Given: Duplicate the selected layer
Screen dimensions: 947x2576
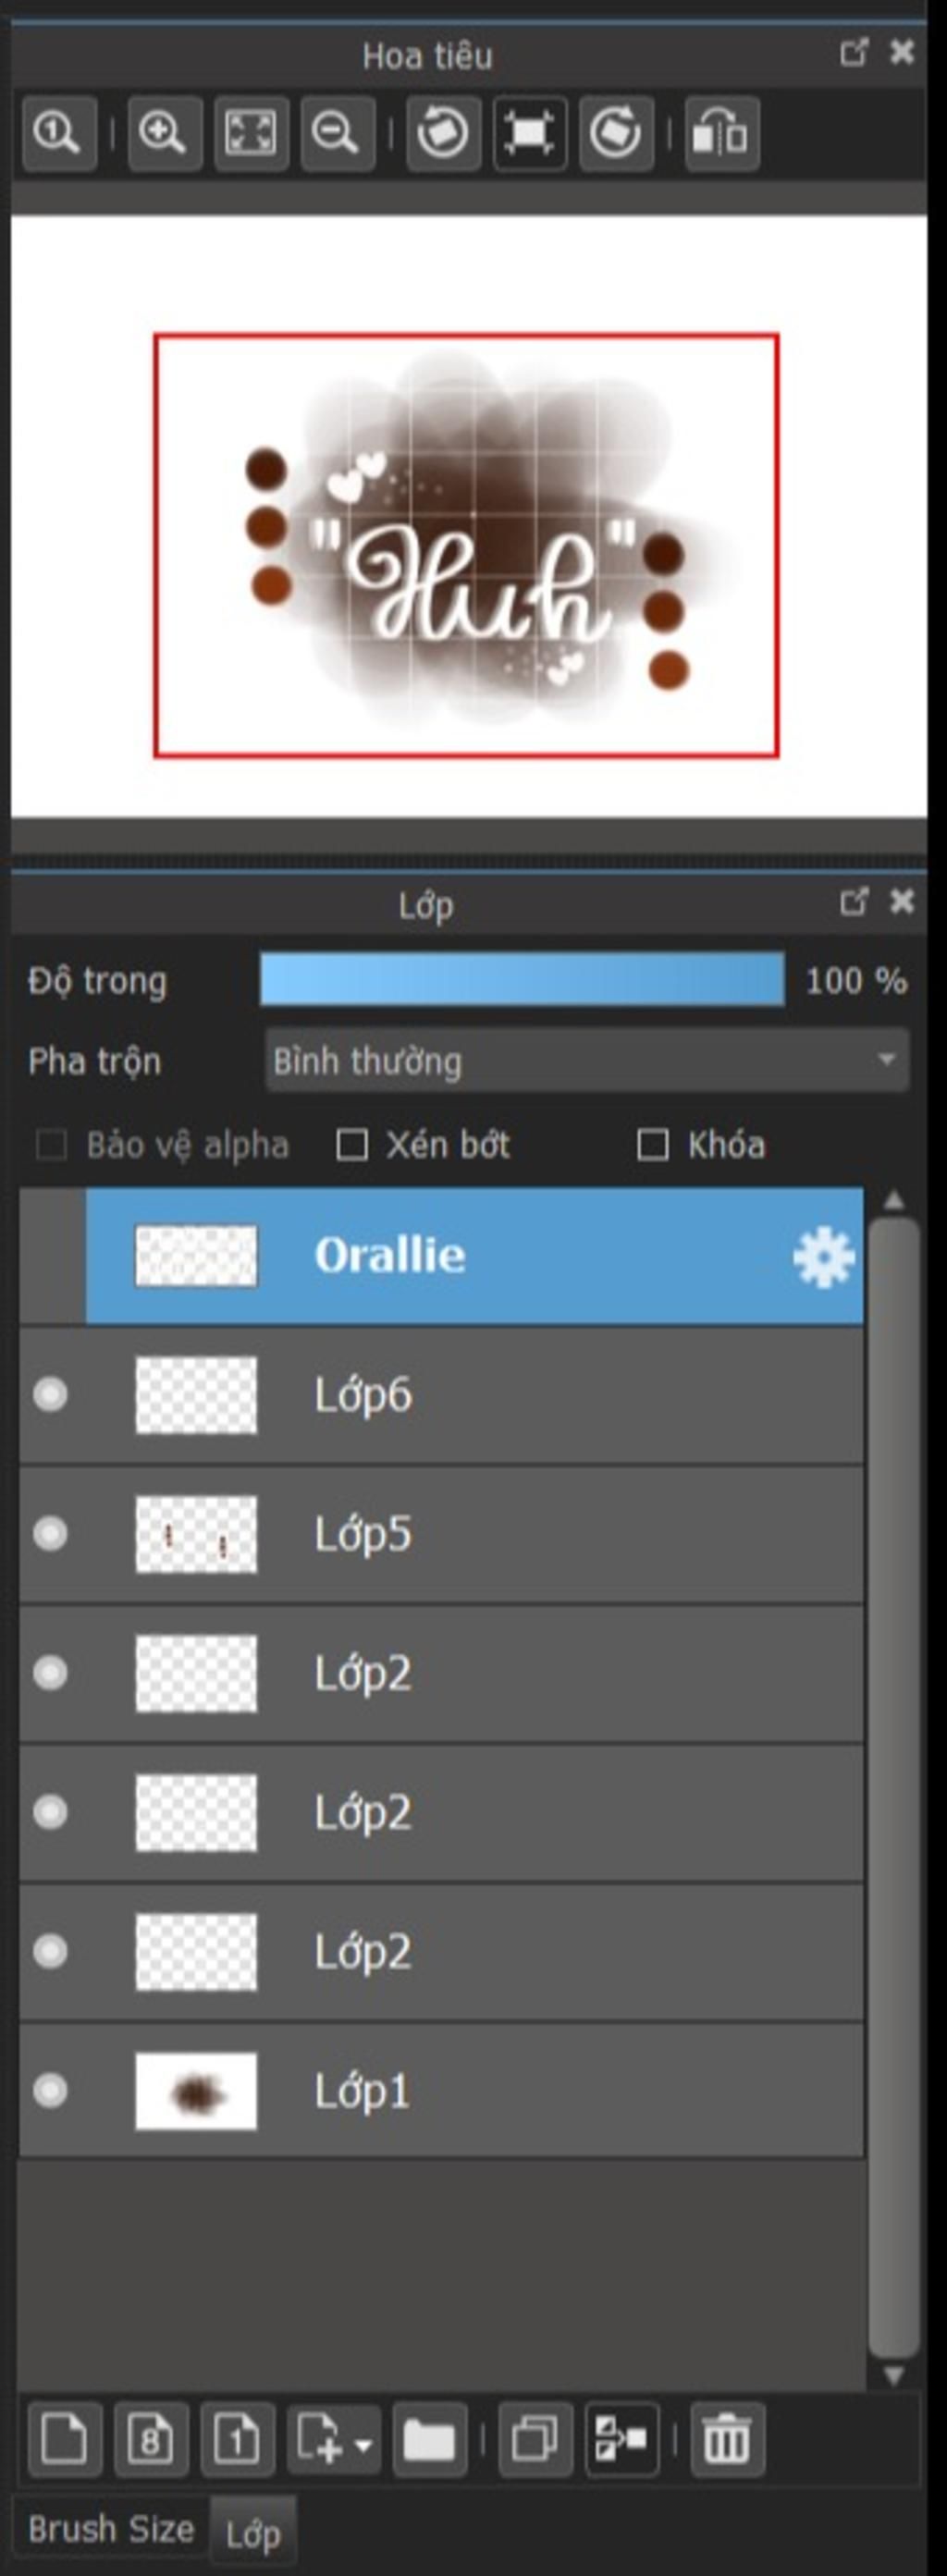Looking at the screenshot, I should point(535,2438).
